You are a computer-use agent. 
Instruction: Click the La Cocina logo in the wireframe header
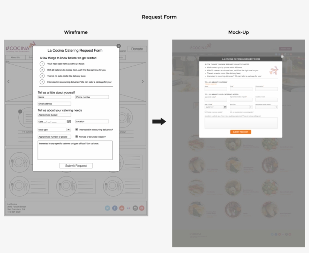[17, 48]
